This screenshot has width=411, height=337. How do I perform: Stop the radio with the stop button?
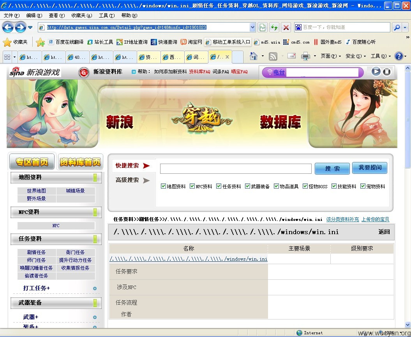tap(386, 72)
